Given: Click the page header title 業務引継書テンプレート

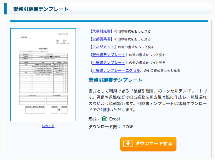Looking at the screenshot, I should [41, 9].
